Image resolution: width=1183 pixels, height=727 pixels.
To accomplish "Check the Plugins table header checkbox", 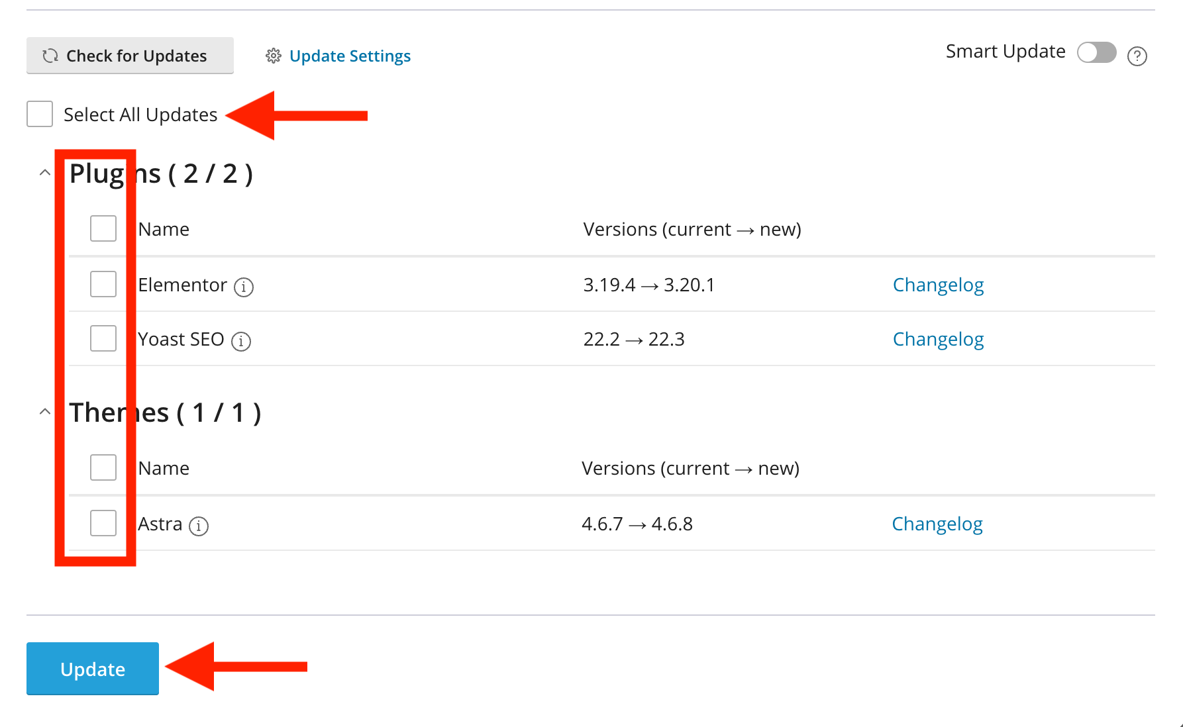I will click(103, 228).
